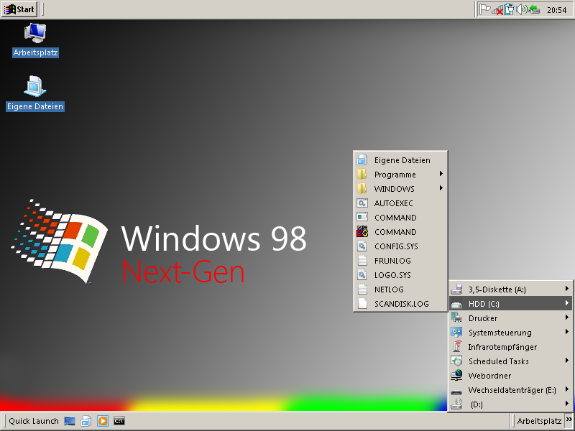The width and height of the screenshot is (575, 431).
Task: Choose Webordner from the Arbeitsplatz menu
Action: point(489,376)
